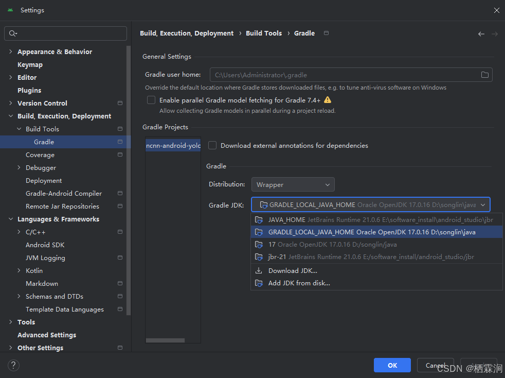This screenshot has height=378, width=505.
Task: Click the JDK folder icon on 17 Oracle OpenJDK
Action: pyautogui.click(x=259, y=245)
